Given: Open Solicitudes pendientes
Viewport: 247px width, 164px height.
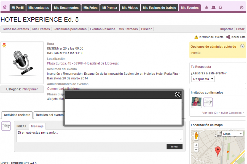Looking at the screenshot, I should click(x=70, y=29).
